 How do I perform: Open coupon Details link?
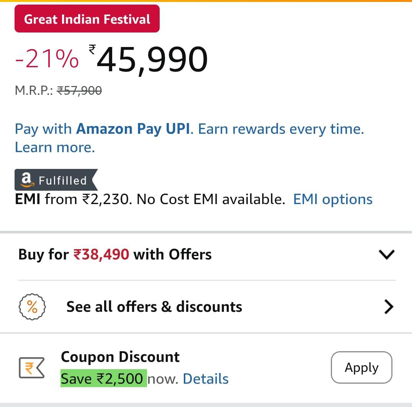[x=206, y=379]
